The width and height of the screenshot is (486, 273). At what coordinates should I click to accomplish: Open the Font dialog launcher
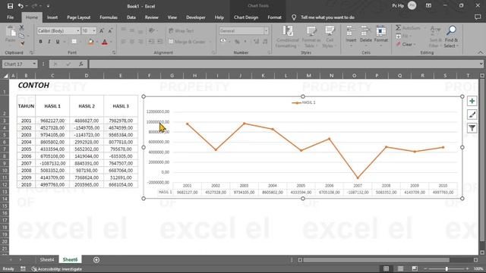coord(114,52)
